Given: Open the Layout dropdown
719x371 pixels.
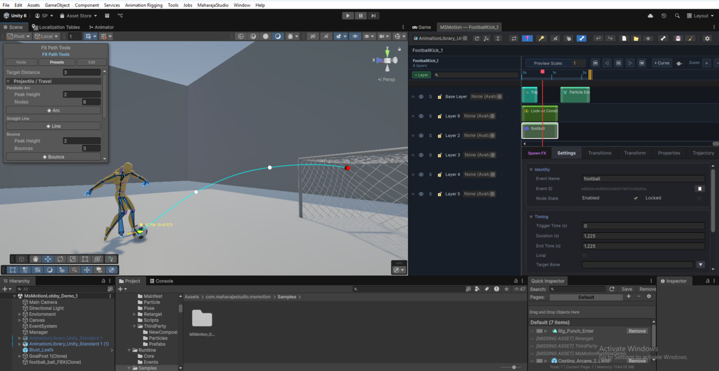Looking at the screenshot, I should 701,16.
